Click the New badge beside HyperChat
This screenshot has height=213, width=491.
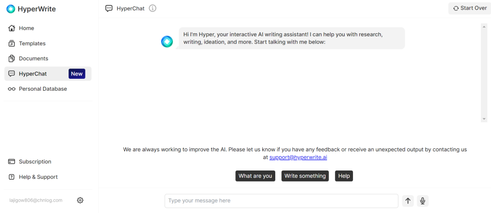(x=77, y=74)
